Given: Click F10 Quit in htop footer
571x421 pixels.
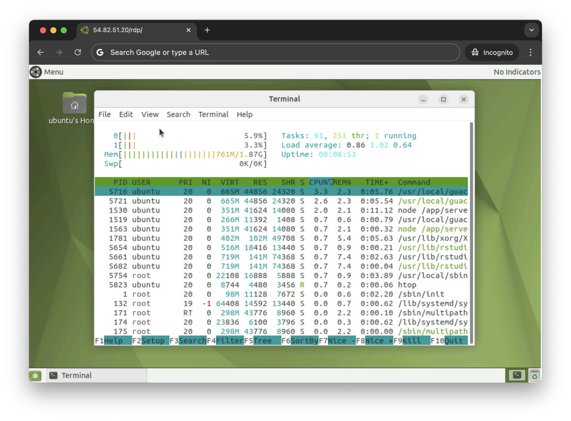Looking at the screenshot, I should (x=449, y=341).
